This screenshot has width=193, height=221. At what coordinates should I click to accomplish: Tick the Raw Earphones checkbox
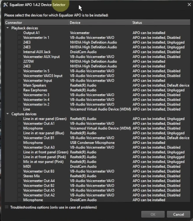pos(19,90)
